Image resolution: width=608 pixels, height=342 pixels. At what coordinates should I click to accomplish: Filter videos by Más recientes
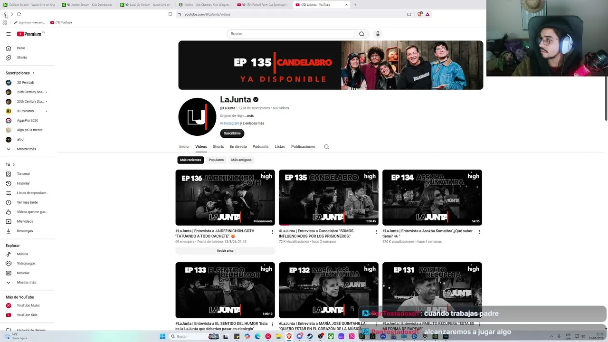(190, 160)
